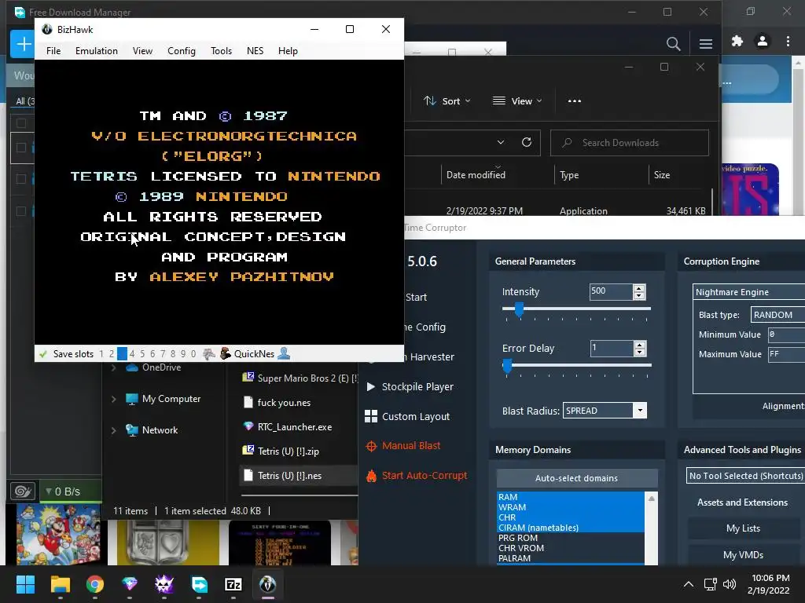
Task: Open the Sort dropdown in explorer window
Action: pos(447,101)
